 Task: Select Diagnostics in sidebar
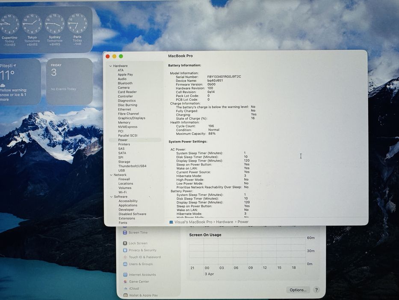click(127, 101)
